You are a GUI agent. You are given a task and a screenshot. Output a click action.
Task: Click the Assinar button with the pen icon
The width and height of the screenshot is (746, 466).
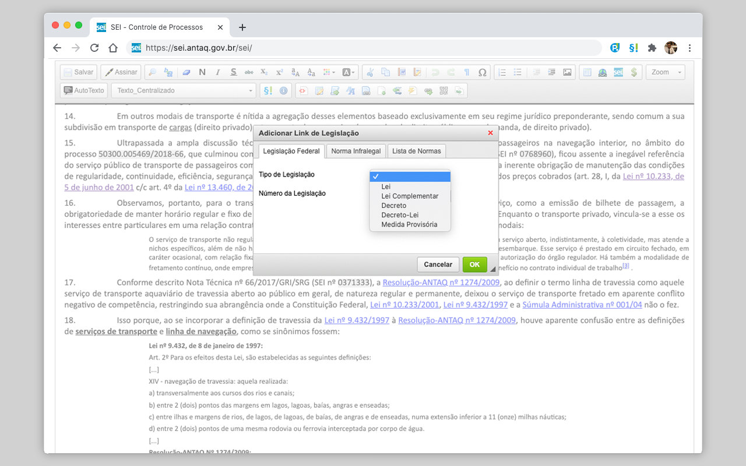[121, 72]
